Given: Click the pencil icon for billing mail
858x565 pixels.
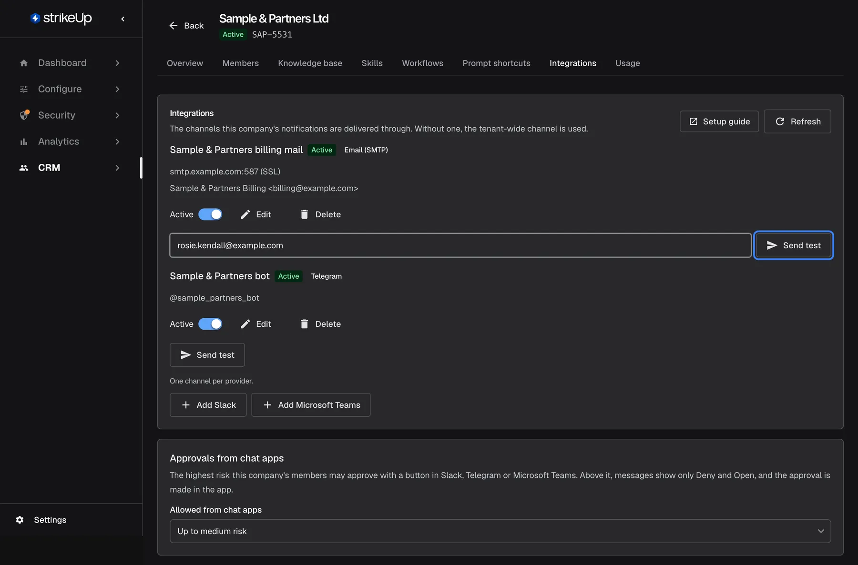Looking at the screenshot, I should [x=245, y=214].
